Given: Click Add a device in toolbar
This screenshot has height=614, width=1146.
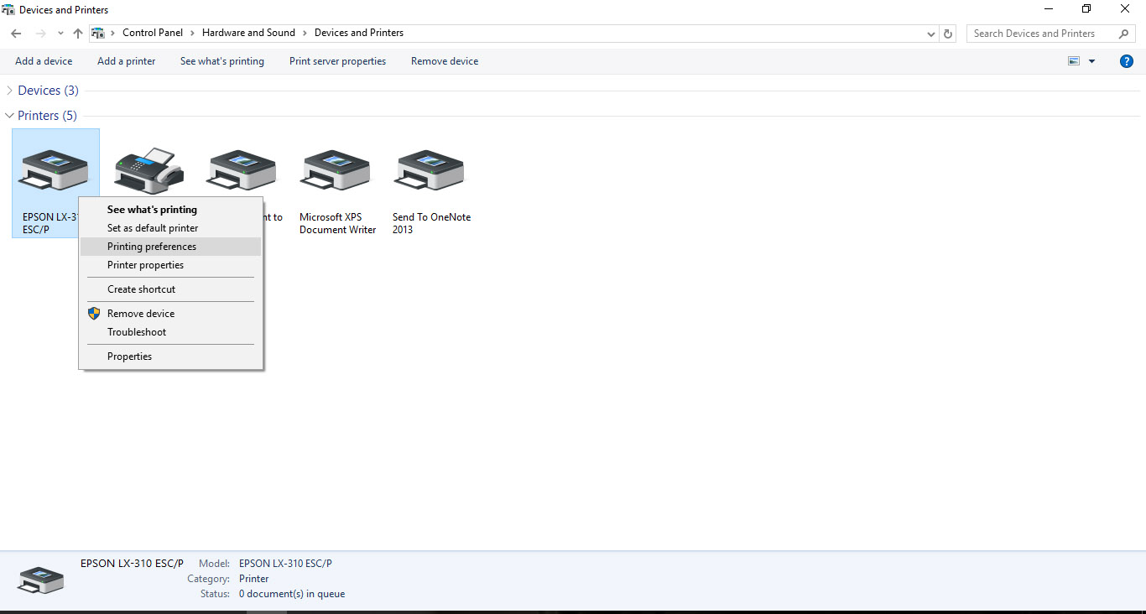Looking at the screenshot, I should (44, 61).
